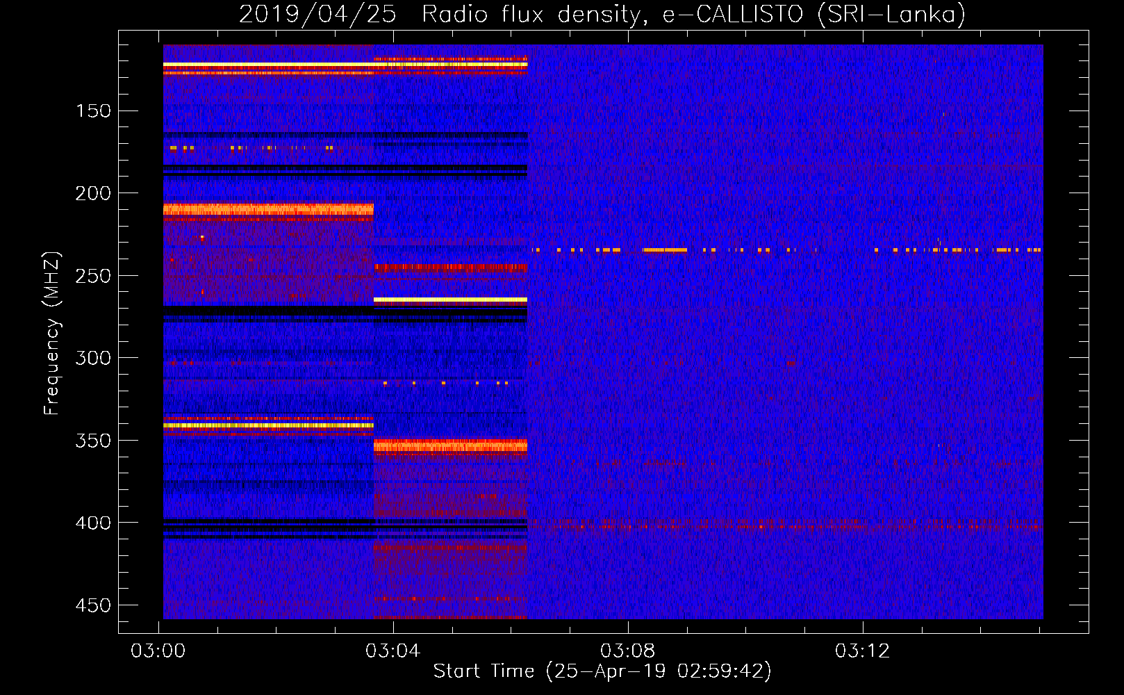Click the 450 frequency tick label

(93, 605)
